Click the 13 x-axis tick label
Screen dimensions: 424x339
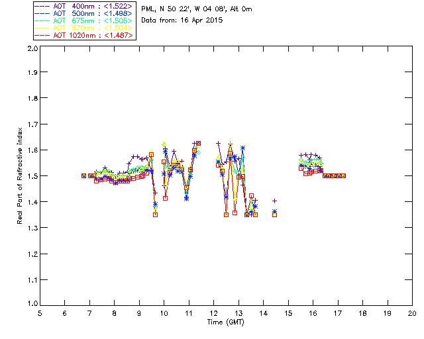point(238,313)
